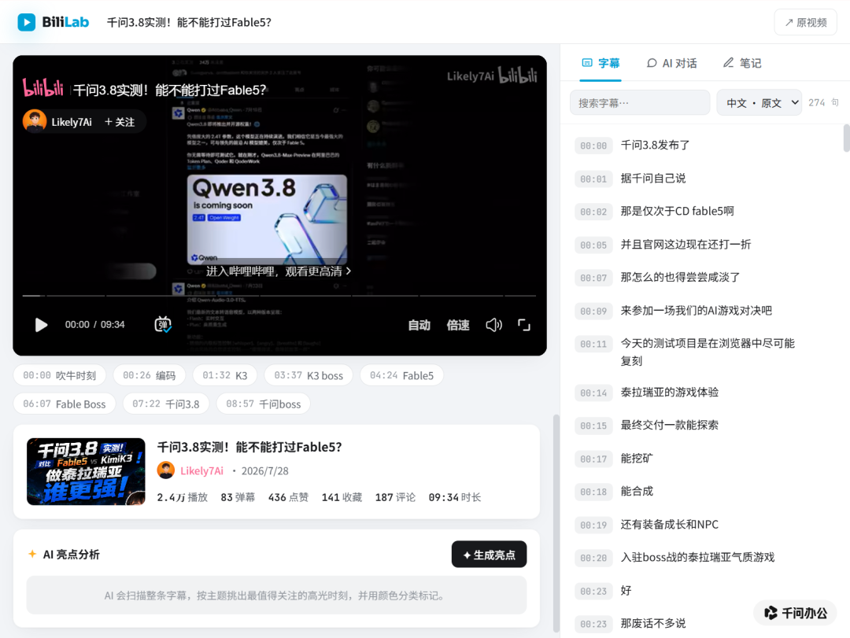Click the left panel scrollbar

(x=556, y=523)
